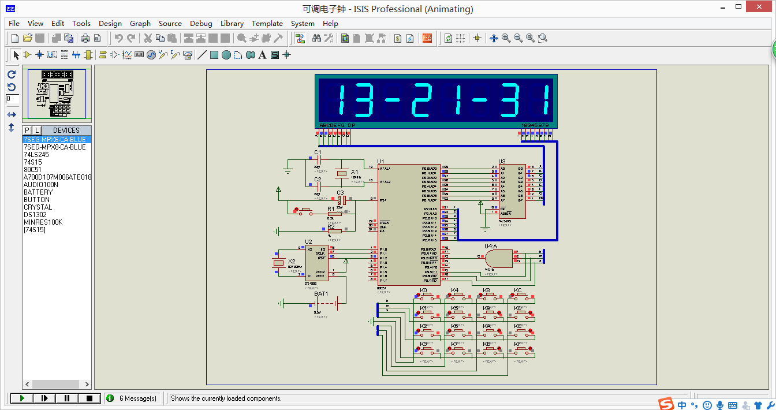Select the Terminals Mode tool
The image size is (776, 410).
pos(103,55)
